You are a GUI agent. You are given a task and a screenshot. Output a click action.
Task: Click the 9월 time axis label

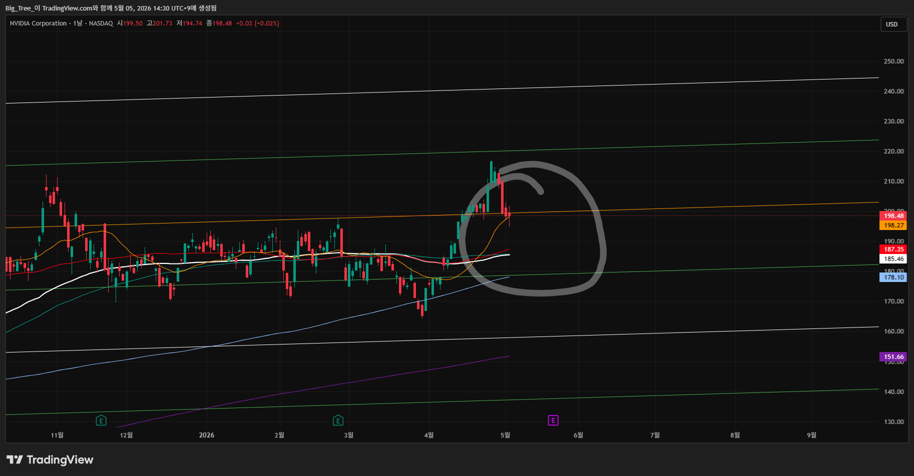(x=812, y=435)
